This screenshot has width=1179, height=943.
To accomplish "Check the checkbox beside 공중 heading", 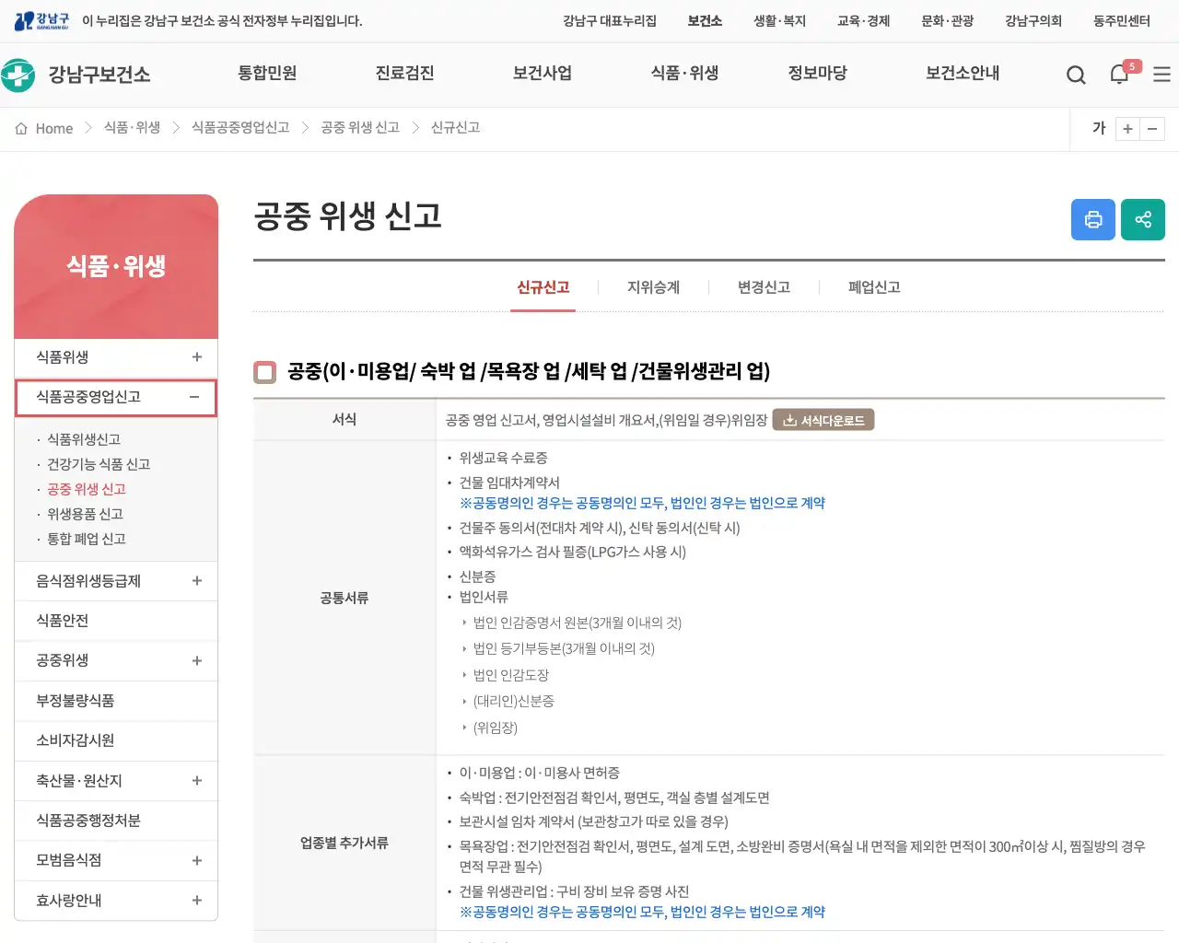I will point(264,372).
